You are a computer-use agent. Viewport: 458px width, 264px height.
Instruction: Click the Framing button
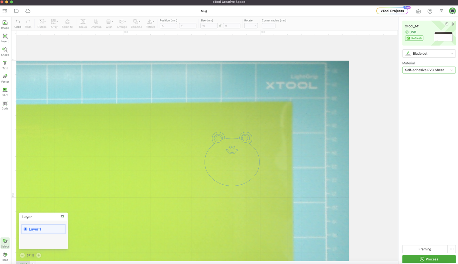pyautogui.click(x=425, y=249)
